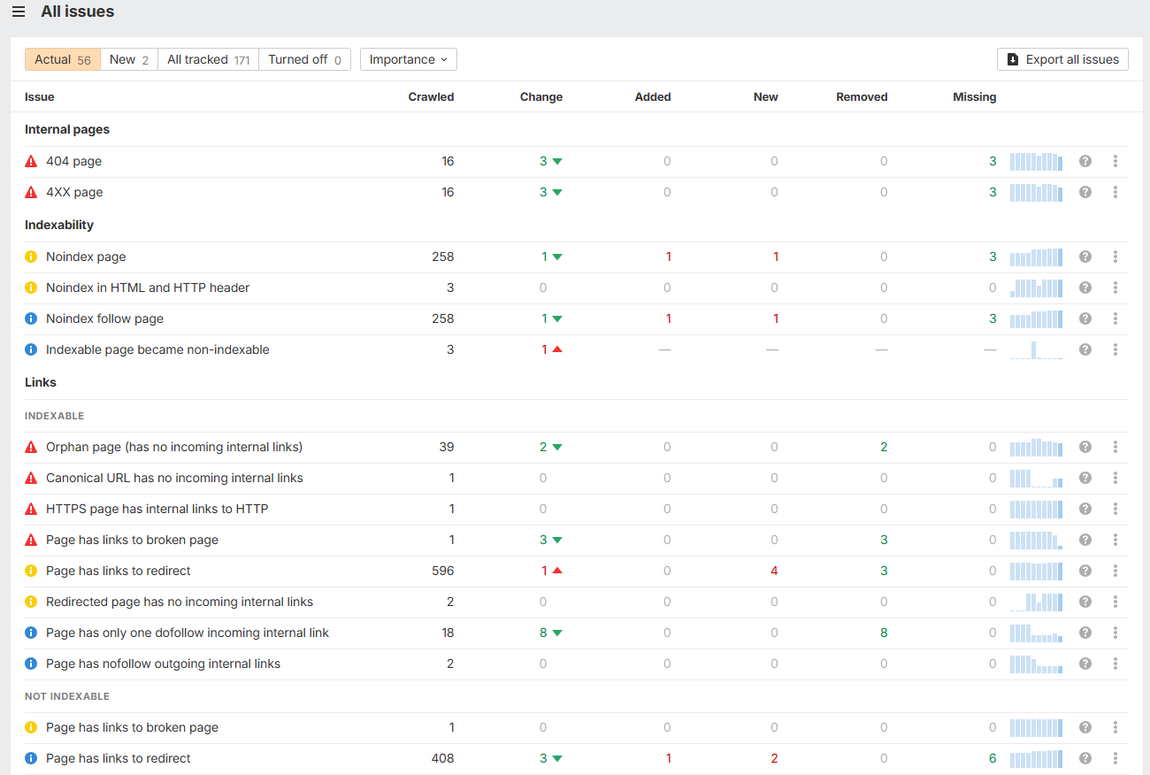This screenshot has height=775, width=1150.
Task: Expand the Importance dropdown filter
Action: pos(408,59)
